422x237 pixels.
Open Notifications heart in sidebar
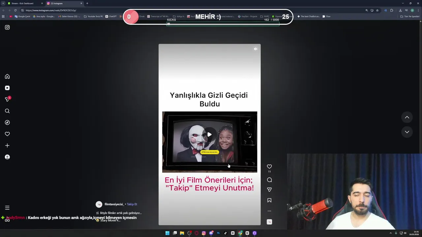tap(7, 134)
